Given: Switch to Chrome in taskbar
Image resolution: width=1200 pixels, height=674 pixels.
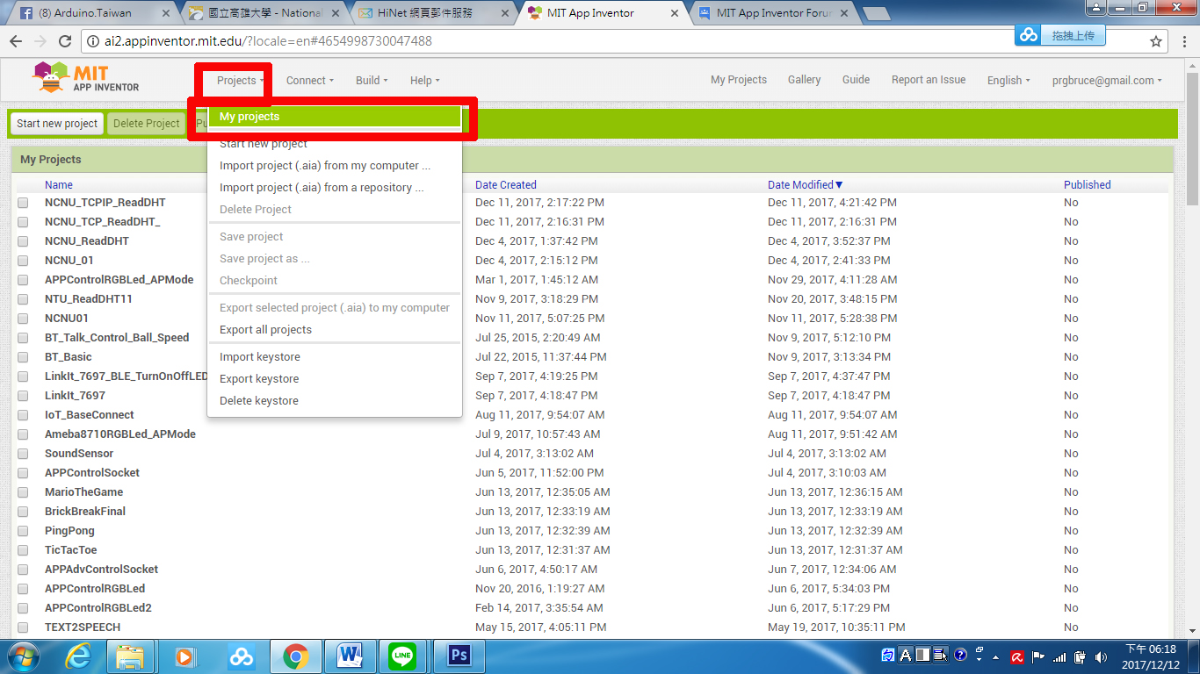Looking at the screenshot, I should point(295,656).
